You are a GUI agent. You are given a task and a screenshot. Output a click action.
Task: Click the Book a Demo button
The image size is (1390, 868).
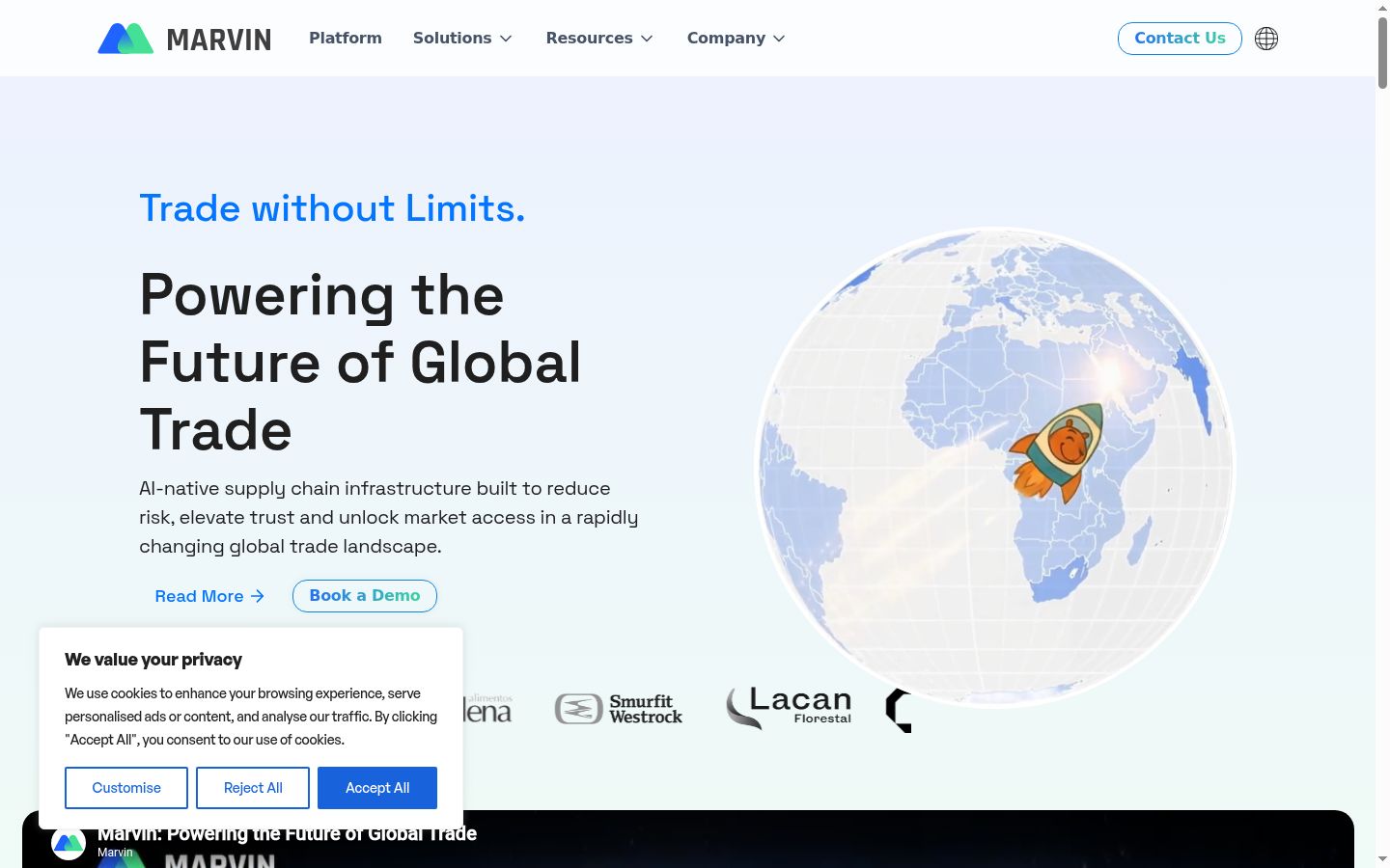point(365,596)
